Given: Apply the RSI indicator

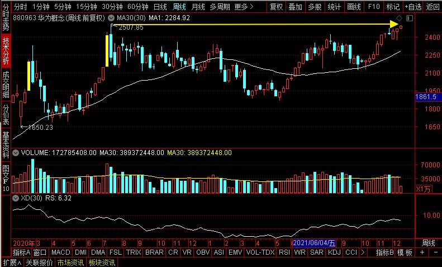Looking at the screenshot, I should [284, 252].
